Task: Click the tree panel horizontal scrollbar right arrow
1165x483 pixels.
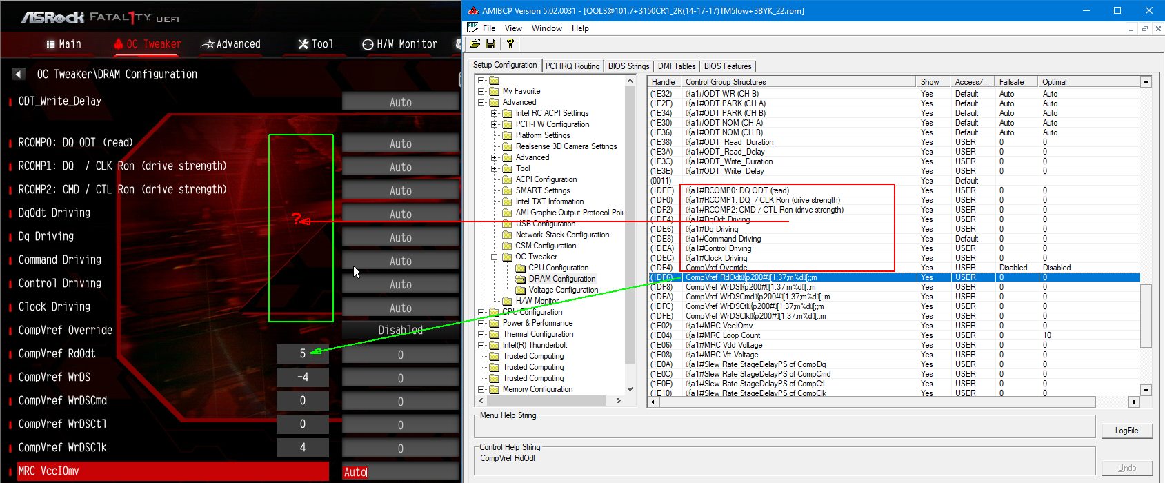Action: coord(618,400)
